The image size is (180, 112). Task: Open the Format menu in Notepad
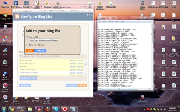click(x=111, y=21)
